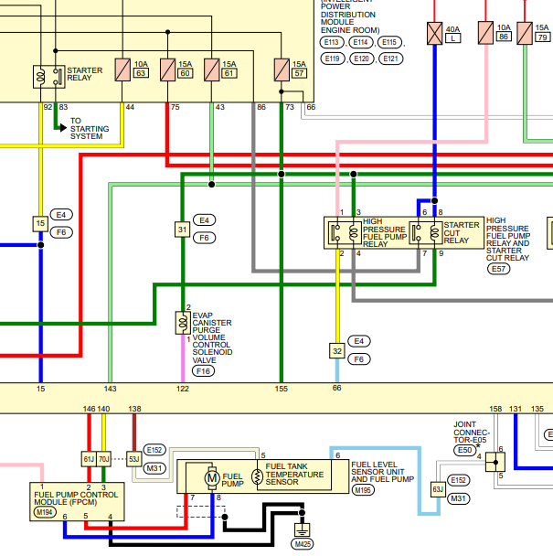Click the E4 label beside connector 31
The width and height of the screenshot is (553, 556).
[x=204, y=220]
